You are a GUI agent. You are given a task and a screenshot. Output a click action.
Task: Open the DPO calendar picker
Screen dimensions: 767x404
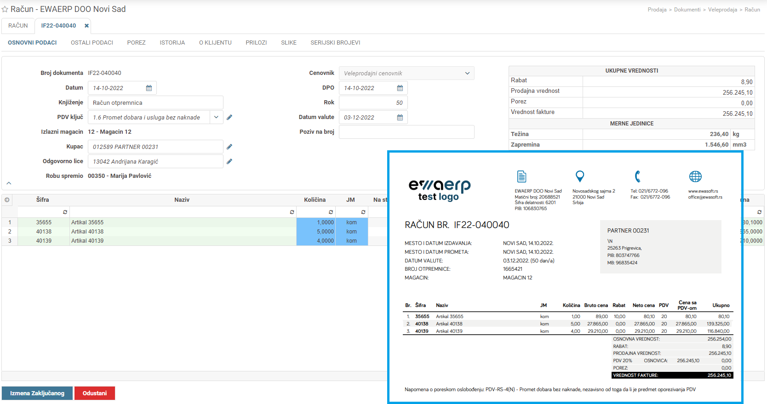click(x=400, y=88)
